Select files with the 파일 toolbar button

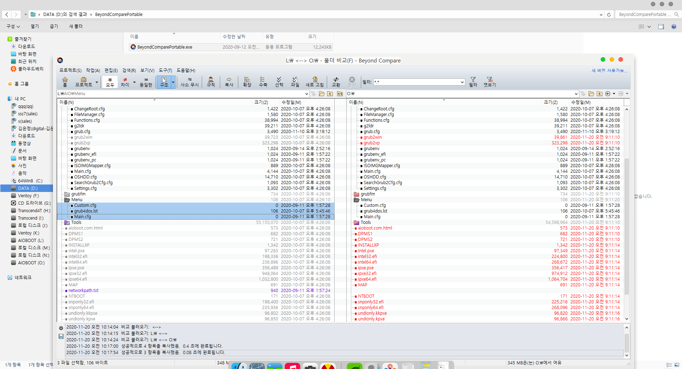click(x=295, y=82)
